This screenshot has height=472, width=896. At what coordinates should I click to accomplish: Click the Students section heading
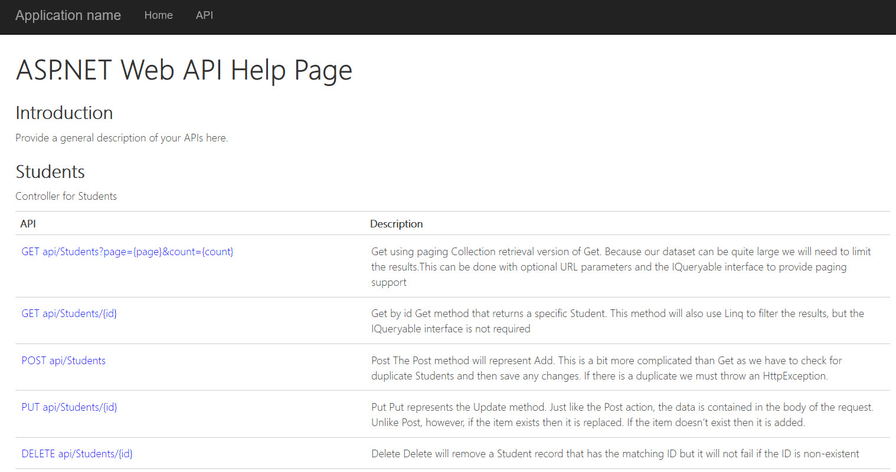coord(50,171)
